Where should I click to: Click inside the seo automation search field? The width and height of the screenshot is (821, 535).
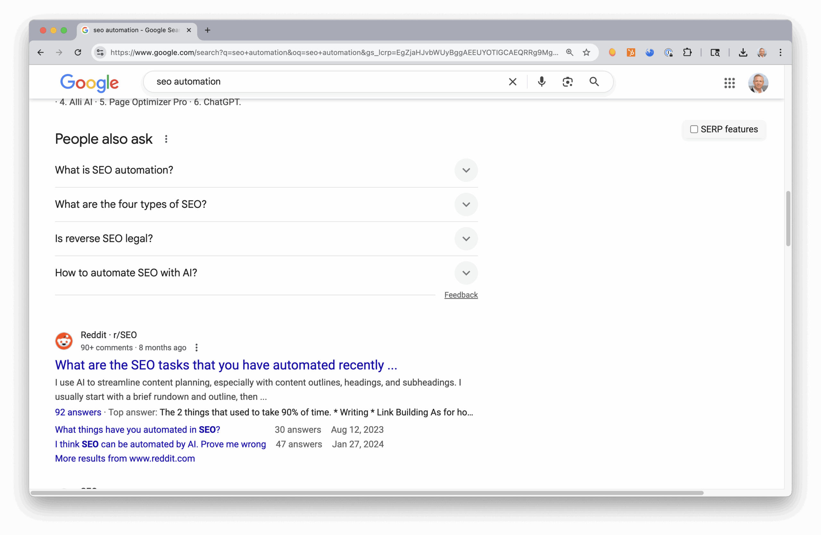310,82
